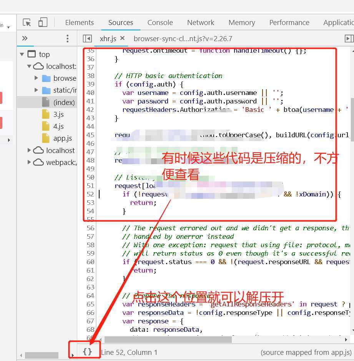This screenshot has height=361, width=354.
Task: Open the Console tab
Action: coord(160,23)
